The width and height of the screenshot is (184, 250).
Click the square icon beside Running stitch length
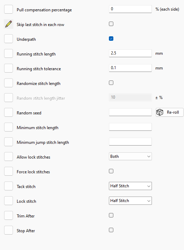coord(9,53)
